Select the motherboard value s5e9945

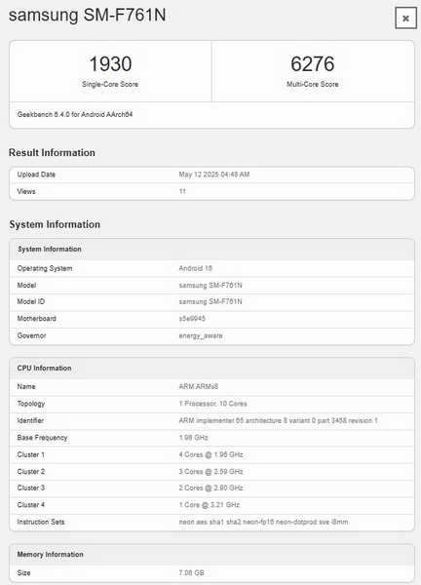pos(192,319)
